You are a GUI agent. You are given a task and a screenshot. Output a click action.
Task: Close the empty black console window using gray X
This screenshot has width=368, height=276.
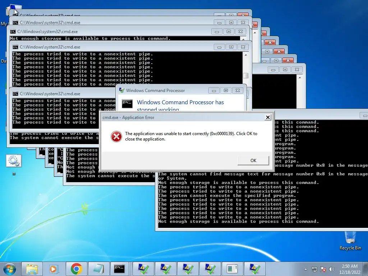tap(297, 69)
